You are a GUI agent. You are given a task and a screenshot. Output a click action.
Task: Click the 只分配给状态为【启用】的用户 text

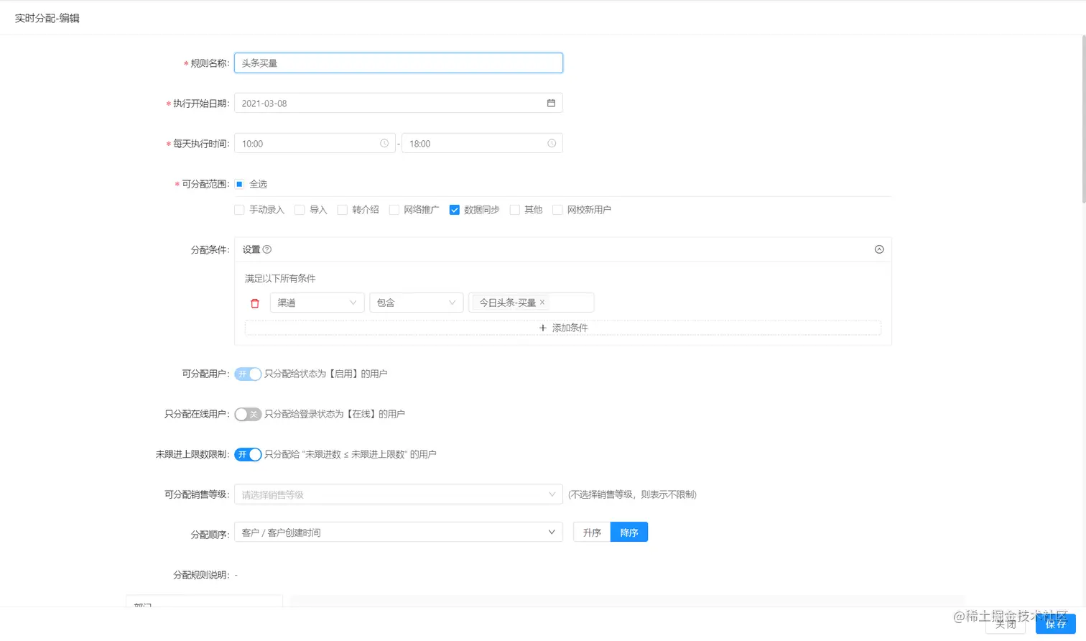tap(326, 374)
